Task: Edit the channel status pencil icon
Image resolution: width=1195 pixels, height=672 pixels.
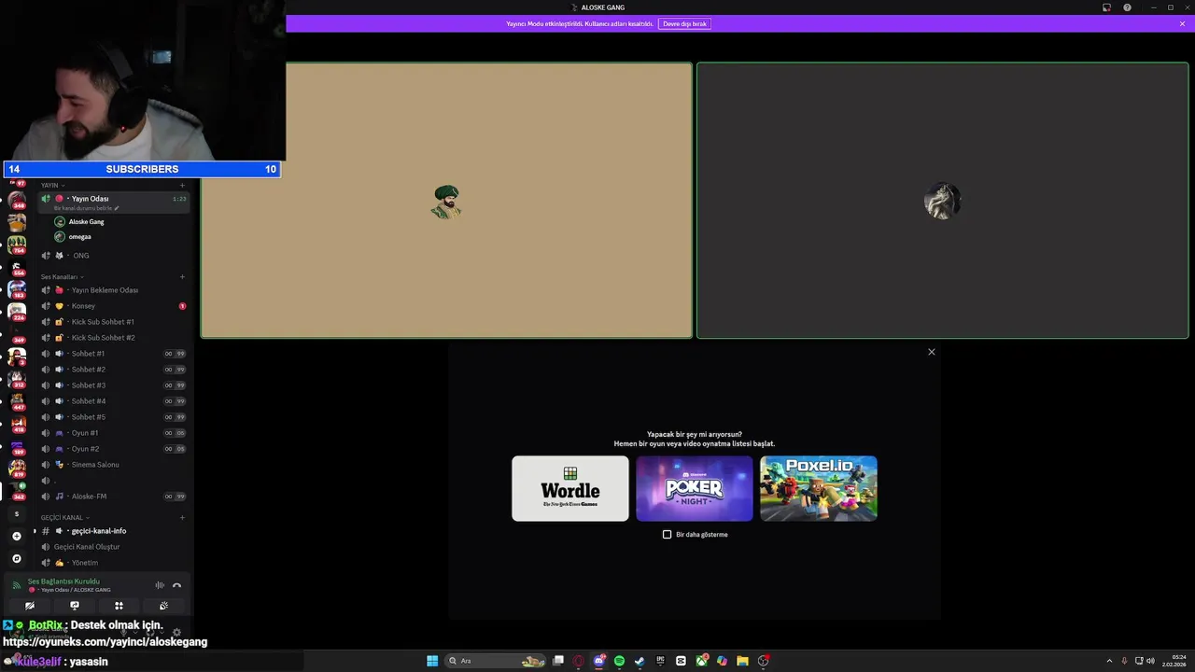Action: [117, 208]
